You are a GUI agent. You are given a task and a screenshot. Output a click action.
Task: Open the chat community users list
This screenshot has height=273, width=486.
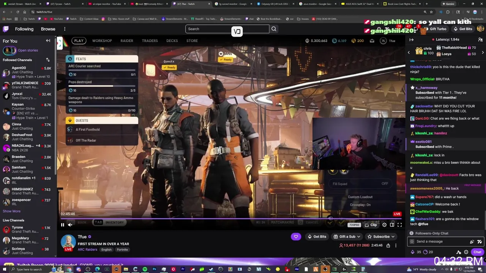480,39
